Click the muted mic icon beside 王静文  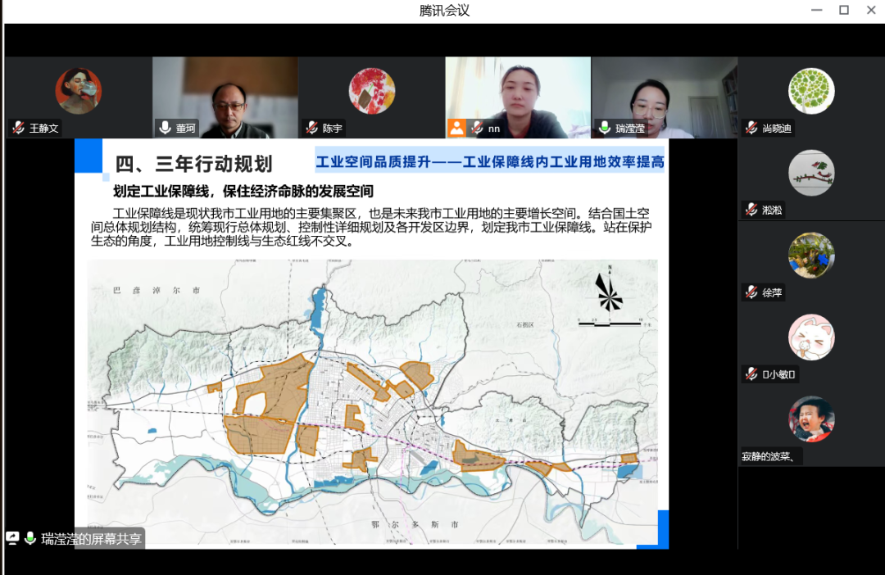[x=18, y=128]
